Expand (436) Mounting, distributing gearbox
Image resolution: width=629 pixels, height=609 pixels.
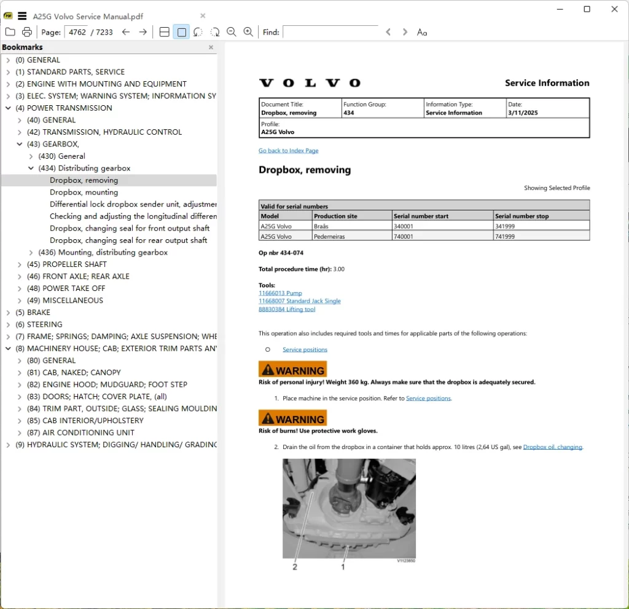coord(31,253)
